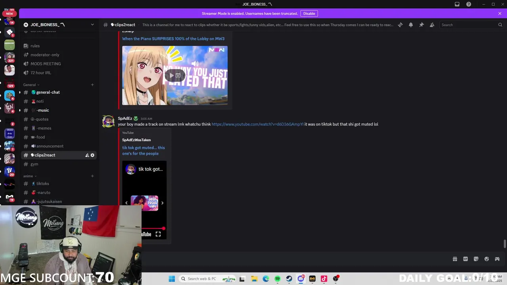Open the general-chat channel

point(59,92)
